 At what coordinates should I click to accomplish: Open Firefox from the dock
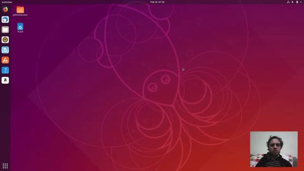click(5, 9)
